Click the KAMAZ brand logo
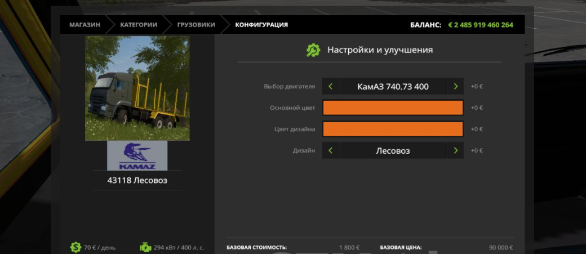Image resolution: width=586 pixels, height=254 pixels. (x=137, y=156)
